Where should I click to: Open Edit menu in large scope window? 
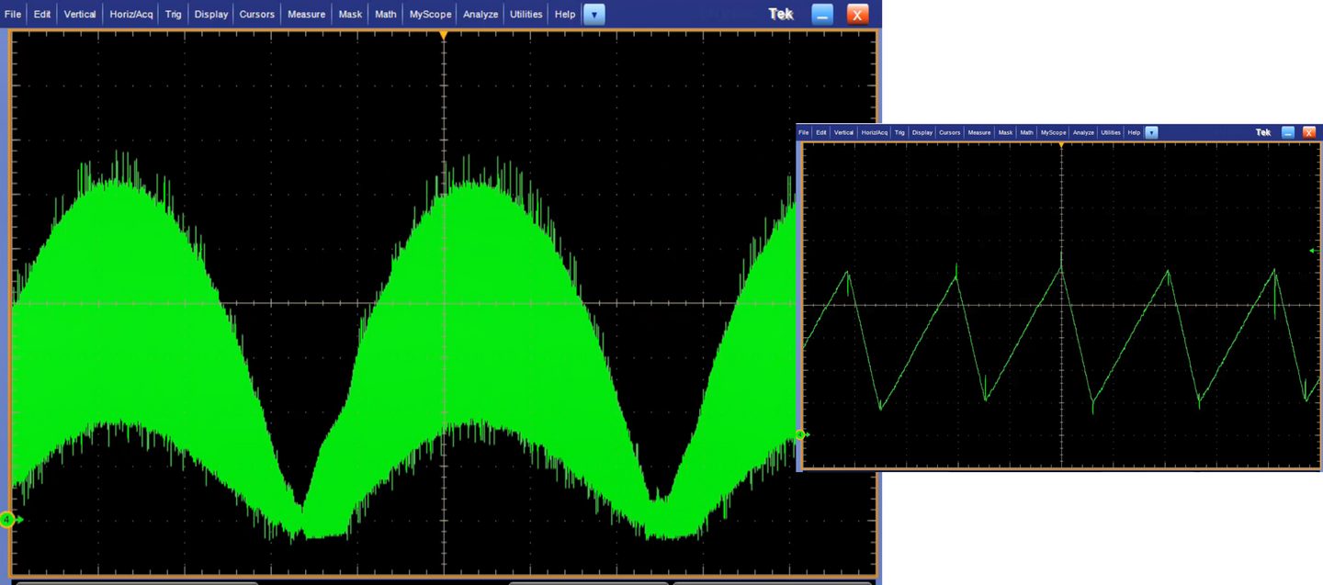click(42, 14)
